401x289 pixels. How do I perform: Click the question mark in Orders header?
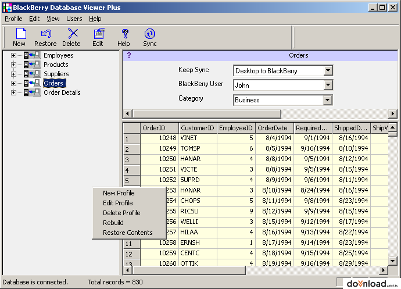[129, 55]
